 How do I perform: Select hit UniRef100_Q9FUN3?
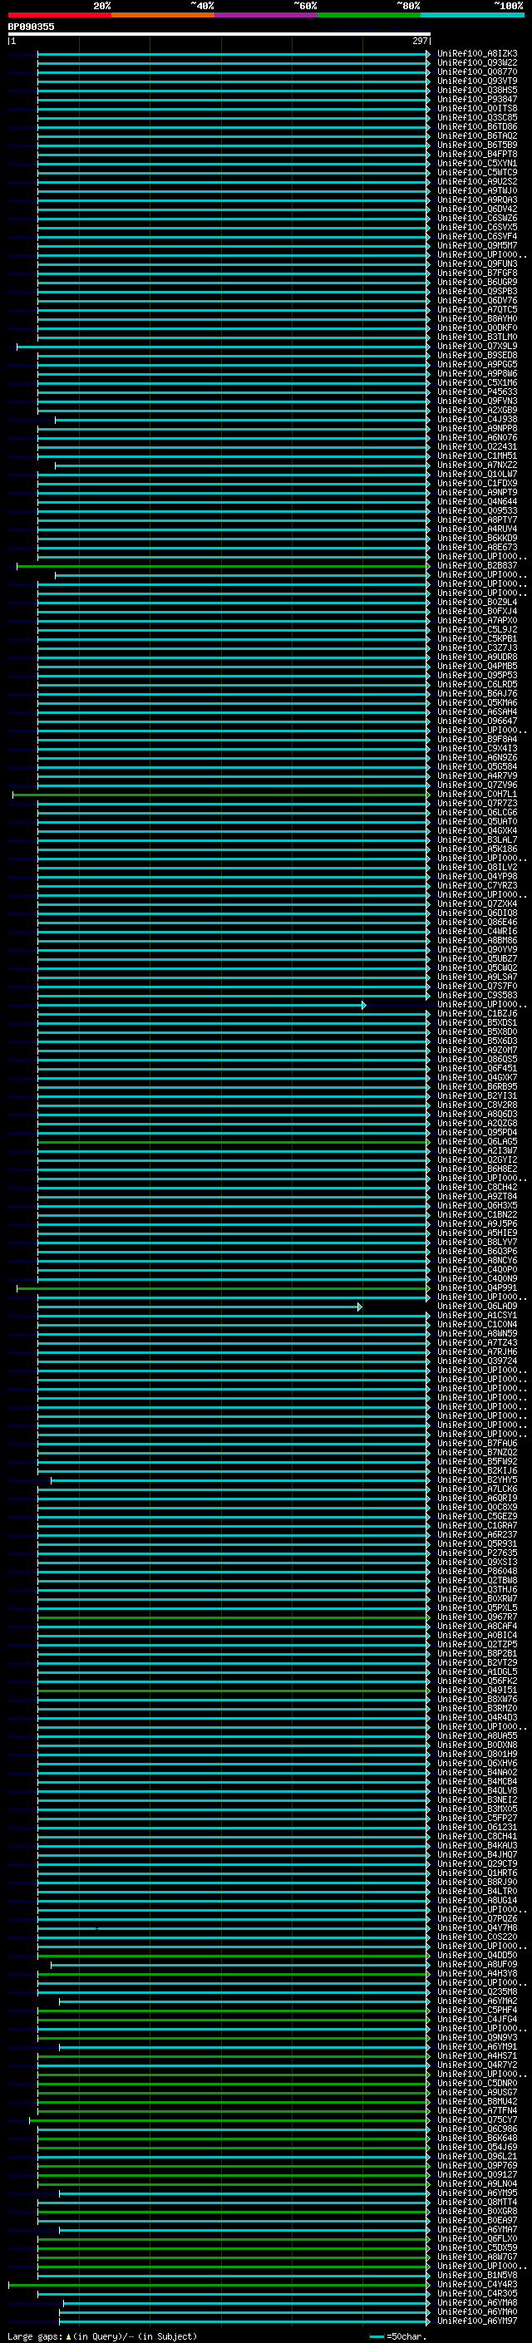(477, 263)
